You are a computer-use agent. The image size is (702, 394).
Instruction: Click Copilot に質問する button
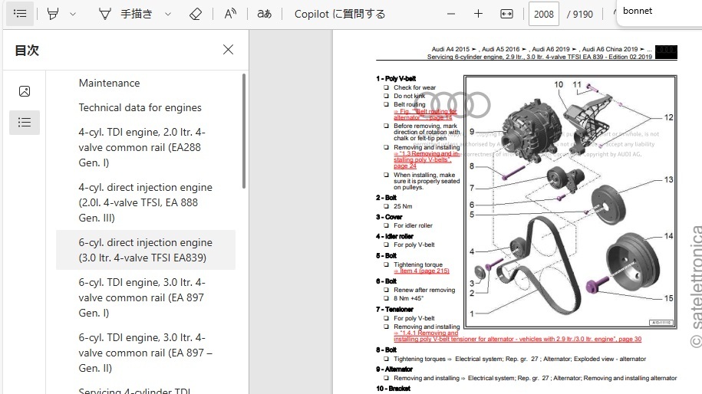tap(340, 14)
